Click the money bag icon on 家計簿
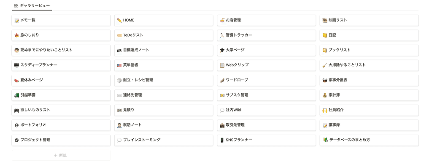 pos(325,95)
